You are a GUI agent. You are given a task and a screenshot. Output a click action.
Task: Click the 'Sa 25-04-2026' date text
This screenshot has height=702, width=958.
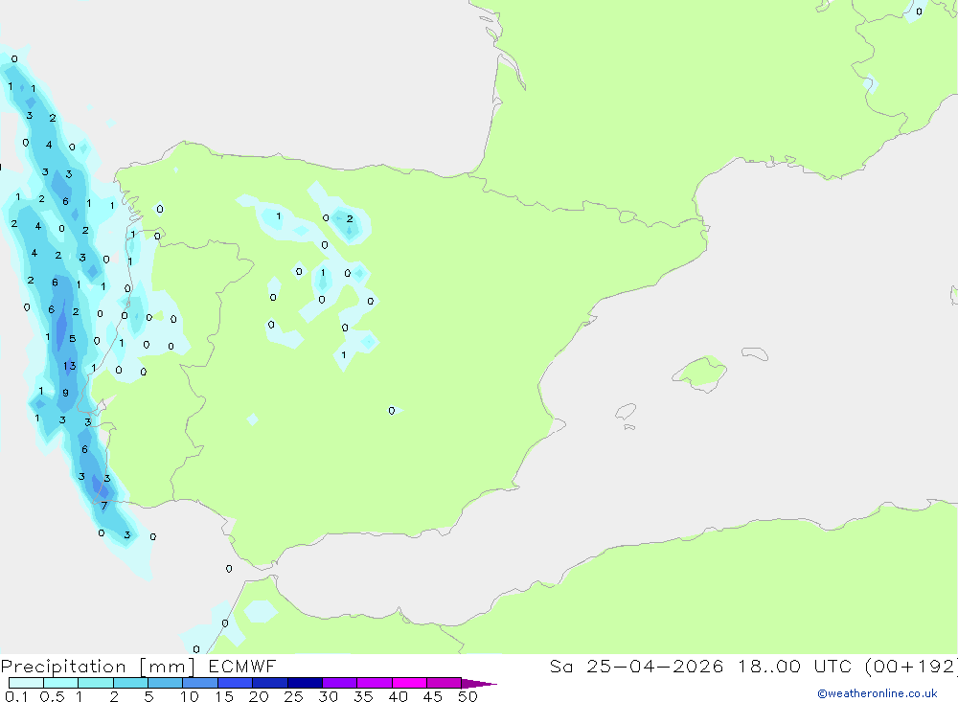[637, 667]
